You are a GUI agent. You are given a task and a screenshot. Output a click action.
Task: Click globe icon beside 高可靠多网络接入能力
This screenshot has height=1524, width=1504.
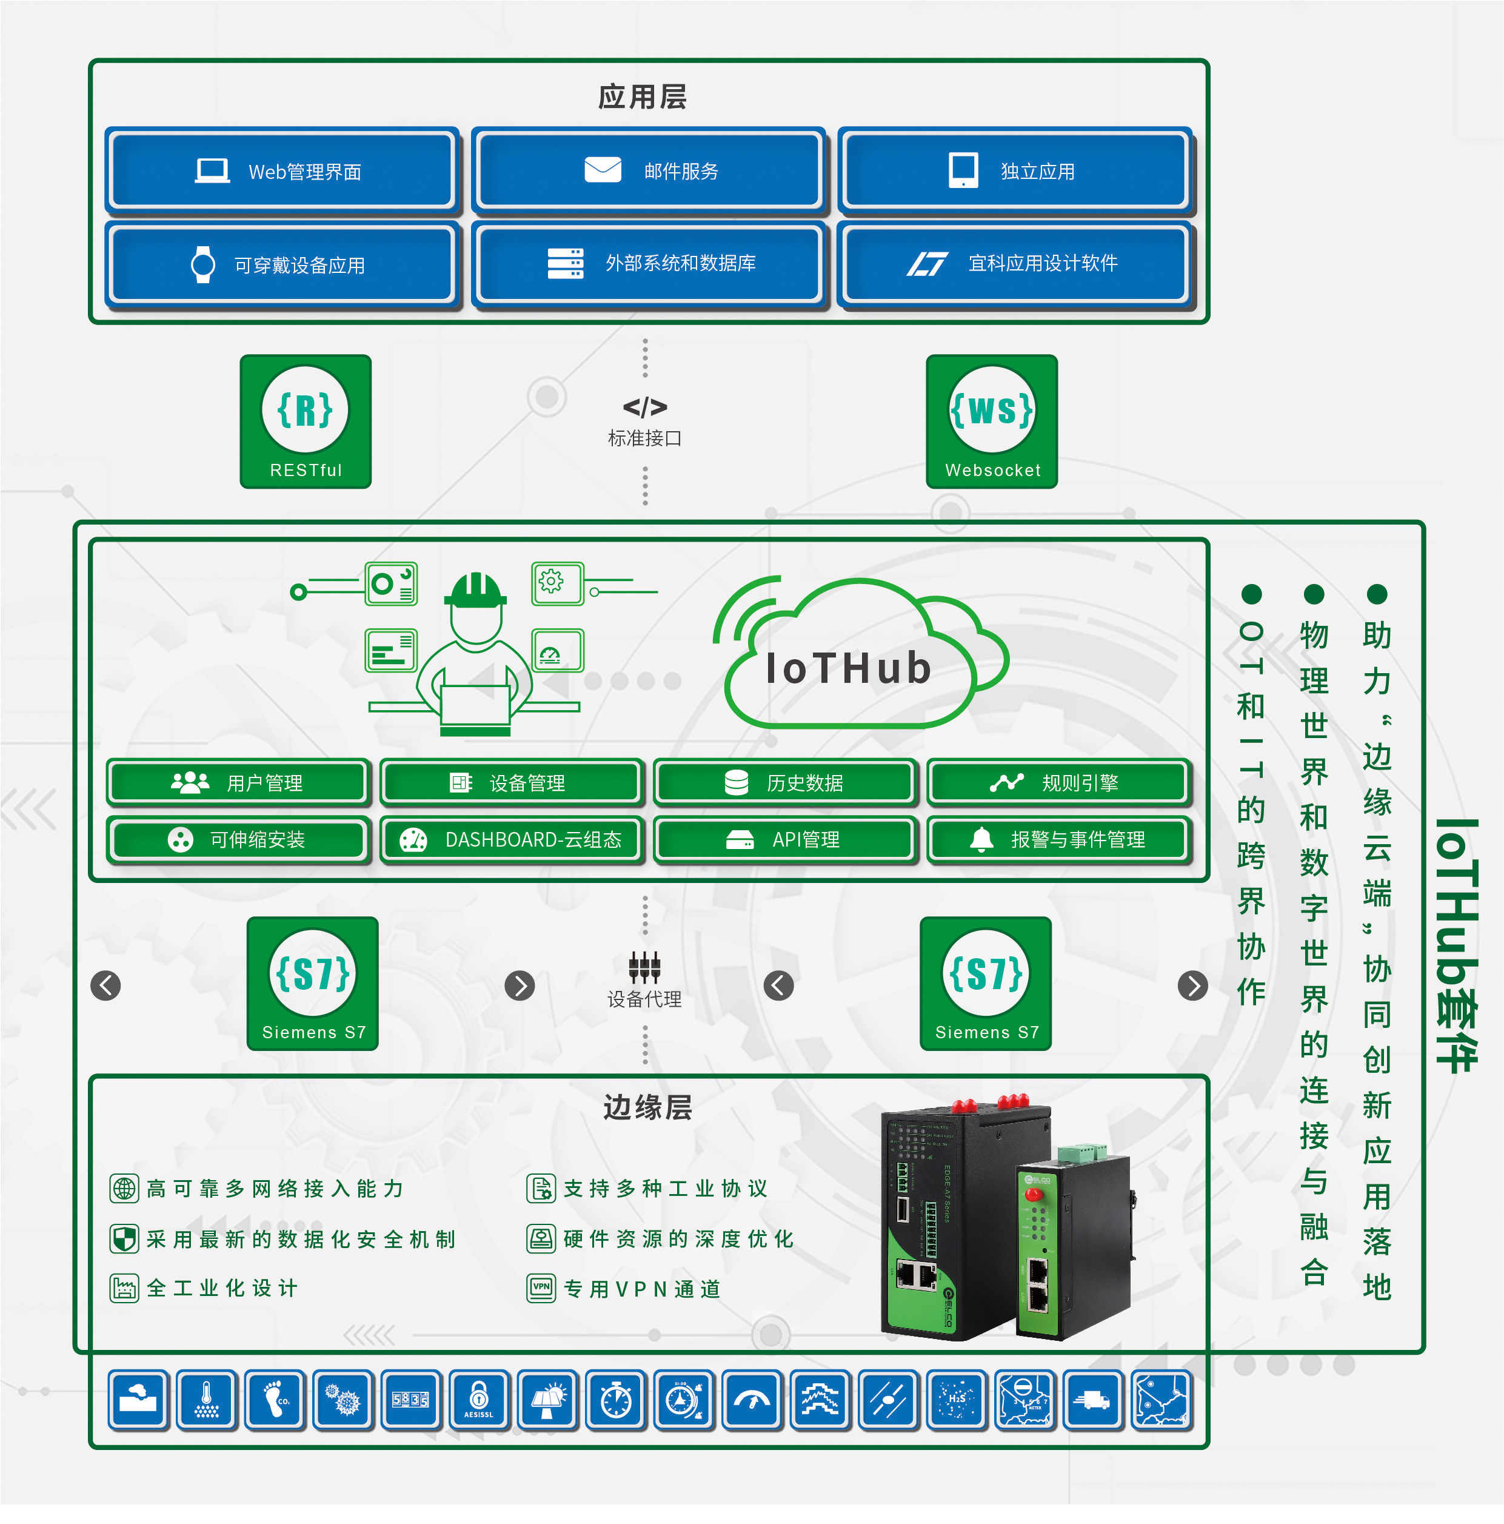click(124, 1188)
